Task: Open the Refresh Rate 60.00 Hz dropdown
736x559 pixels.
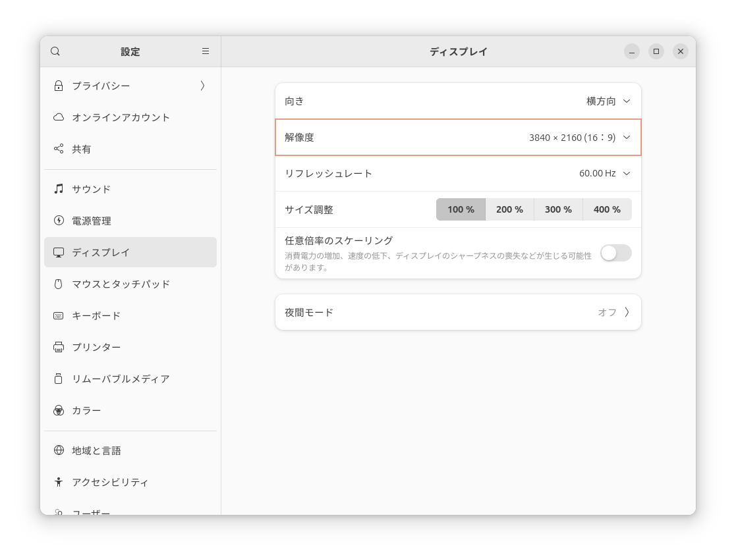Action: click(x=604, y=174)
